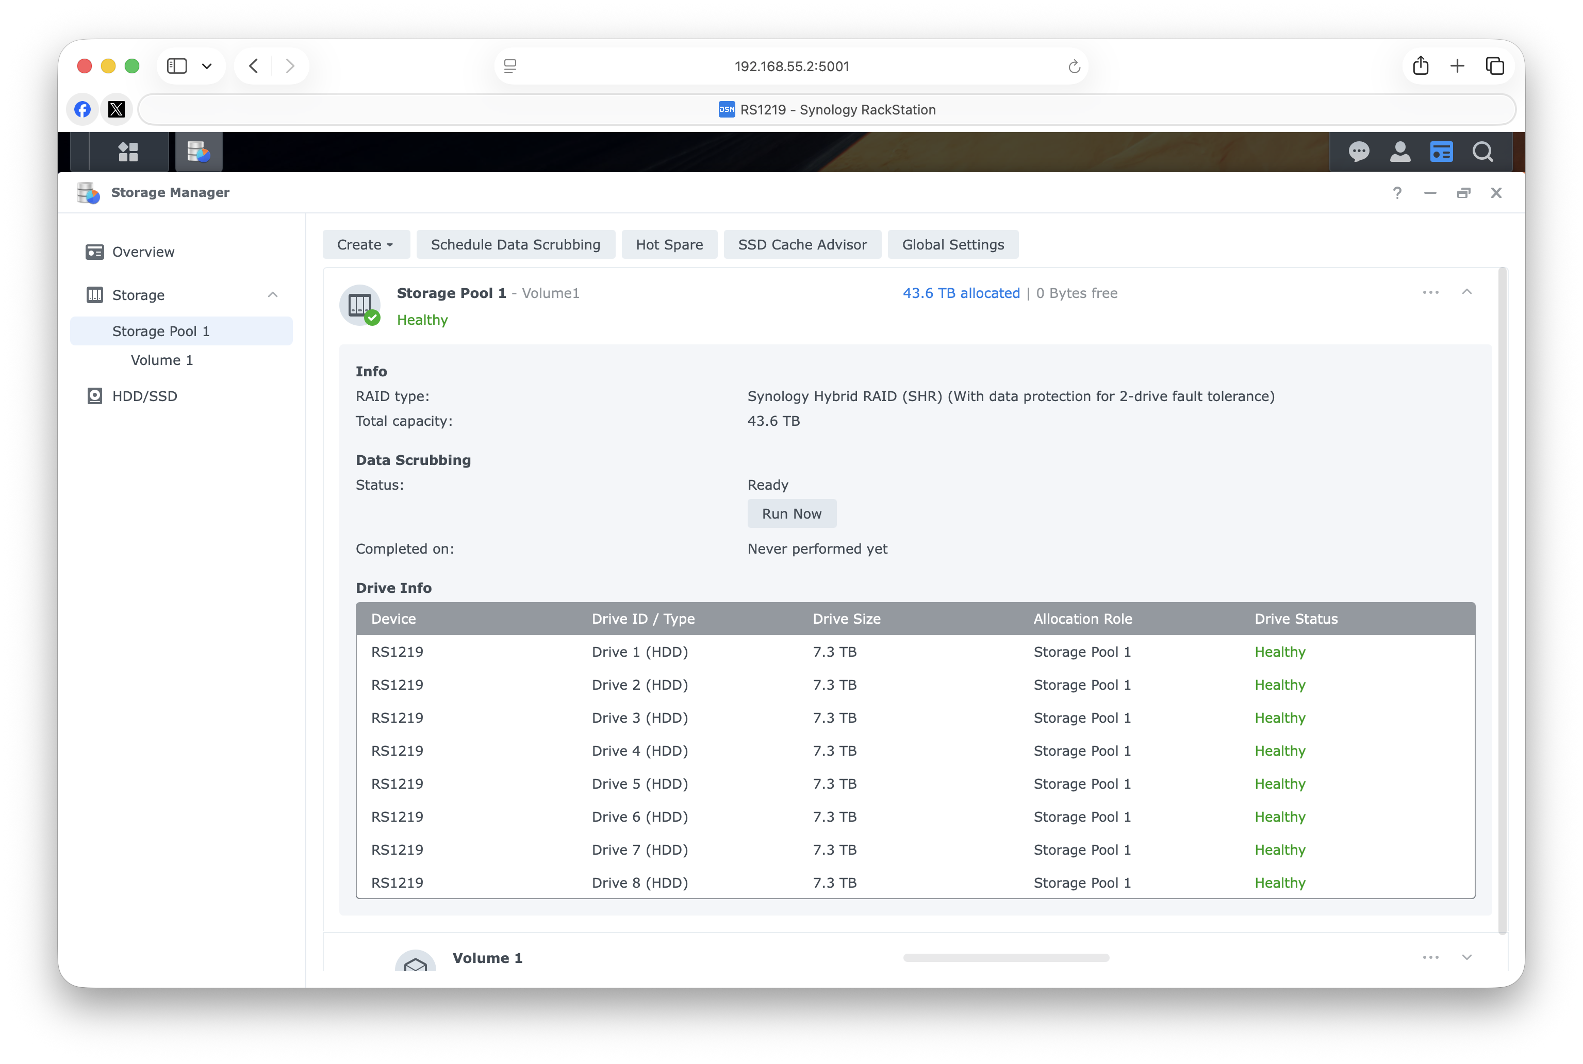1583x1064 pixels.
Task: Select the Drive 5 (HDD) row
Action: tap(916, 784)
